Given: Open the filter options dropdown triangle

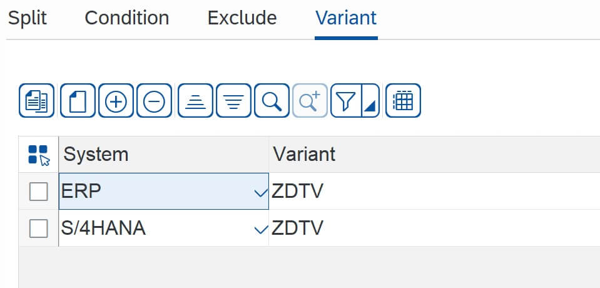Looking at the screenshot, I should pyautogui.click(x=370, y=100).
